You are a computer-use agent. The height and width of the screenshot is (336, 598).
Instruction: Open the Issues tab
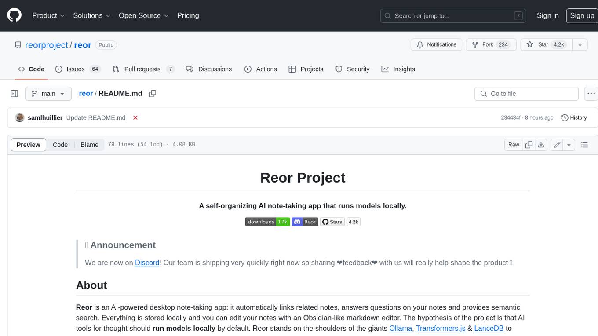point(77,69)
